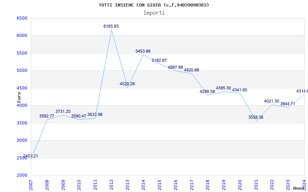
Task: Click the 2453.21 data label
Action: point(30,156)
